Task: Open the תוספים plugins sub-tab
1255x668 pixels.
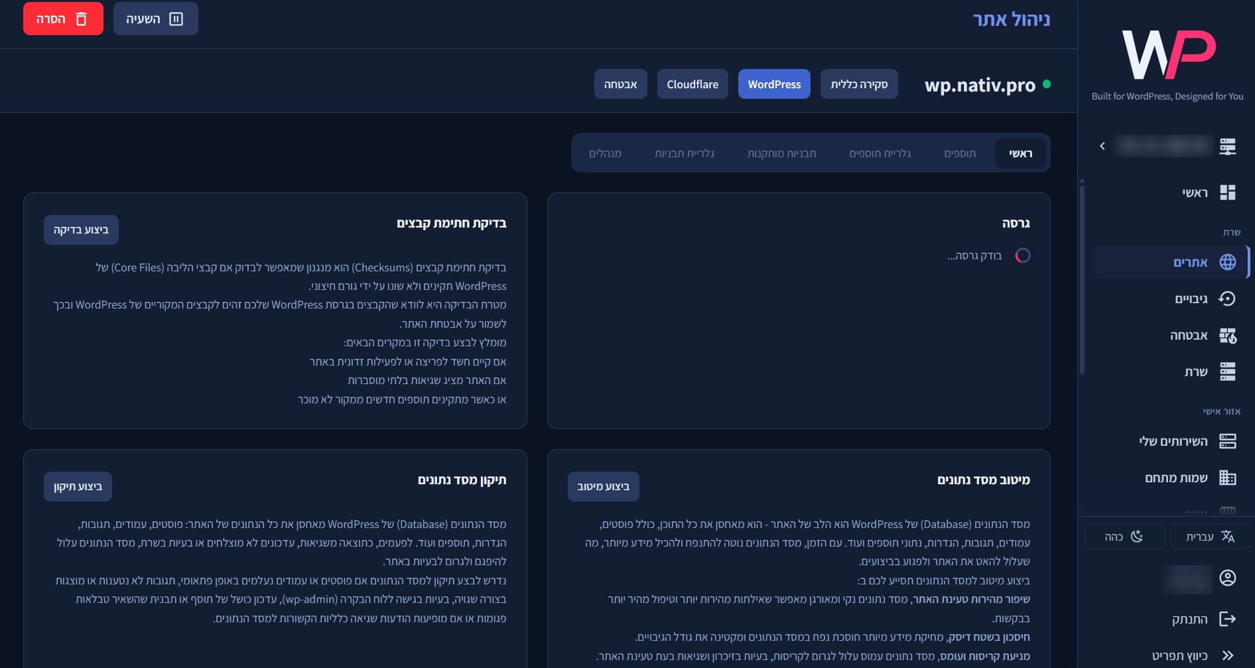Action: click(960, 153)
